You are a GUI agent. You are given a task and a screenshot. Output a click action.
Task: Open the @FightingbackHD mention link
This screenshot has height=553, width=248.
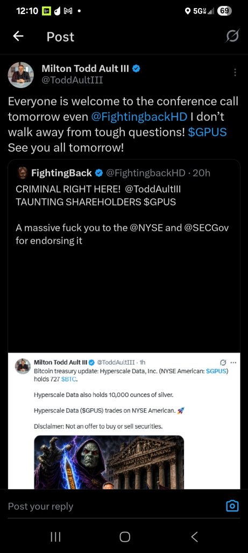[x=139, y=117]
